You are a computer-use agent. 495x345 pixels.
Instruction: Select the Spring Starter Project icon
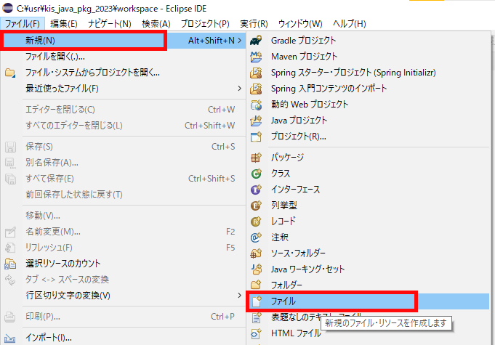(256, 73)
